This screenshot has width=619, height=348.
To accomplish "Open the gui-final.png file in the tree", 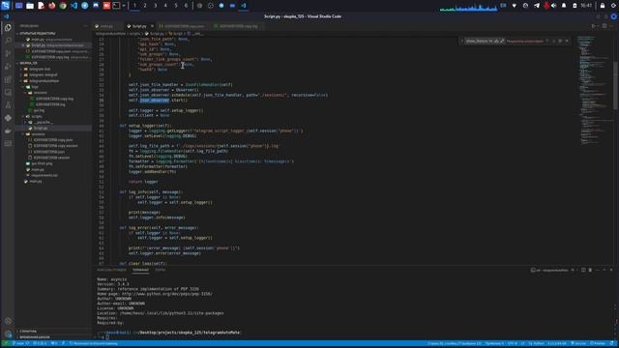I will coord(42,163).
